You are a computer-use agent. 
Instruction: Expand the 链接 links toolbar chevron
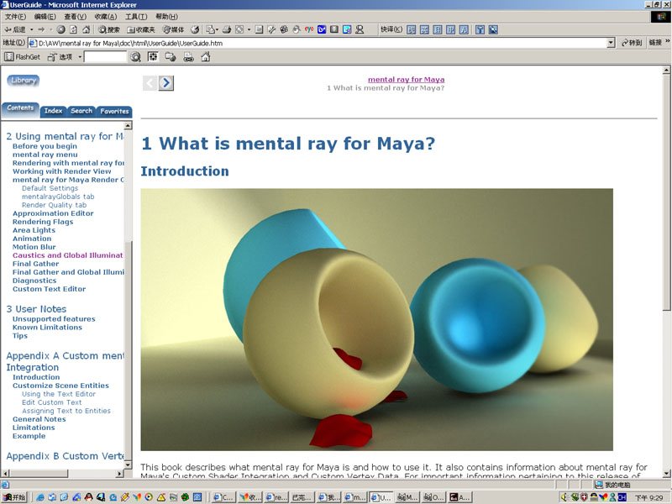(x=668, y=41)
